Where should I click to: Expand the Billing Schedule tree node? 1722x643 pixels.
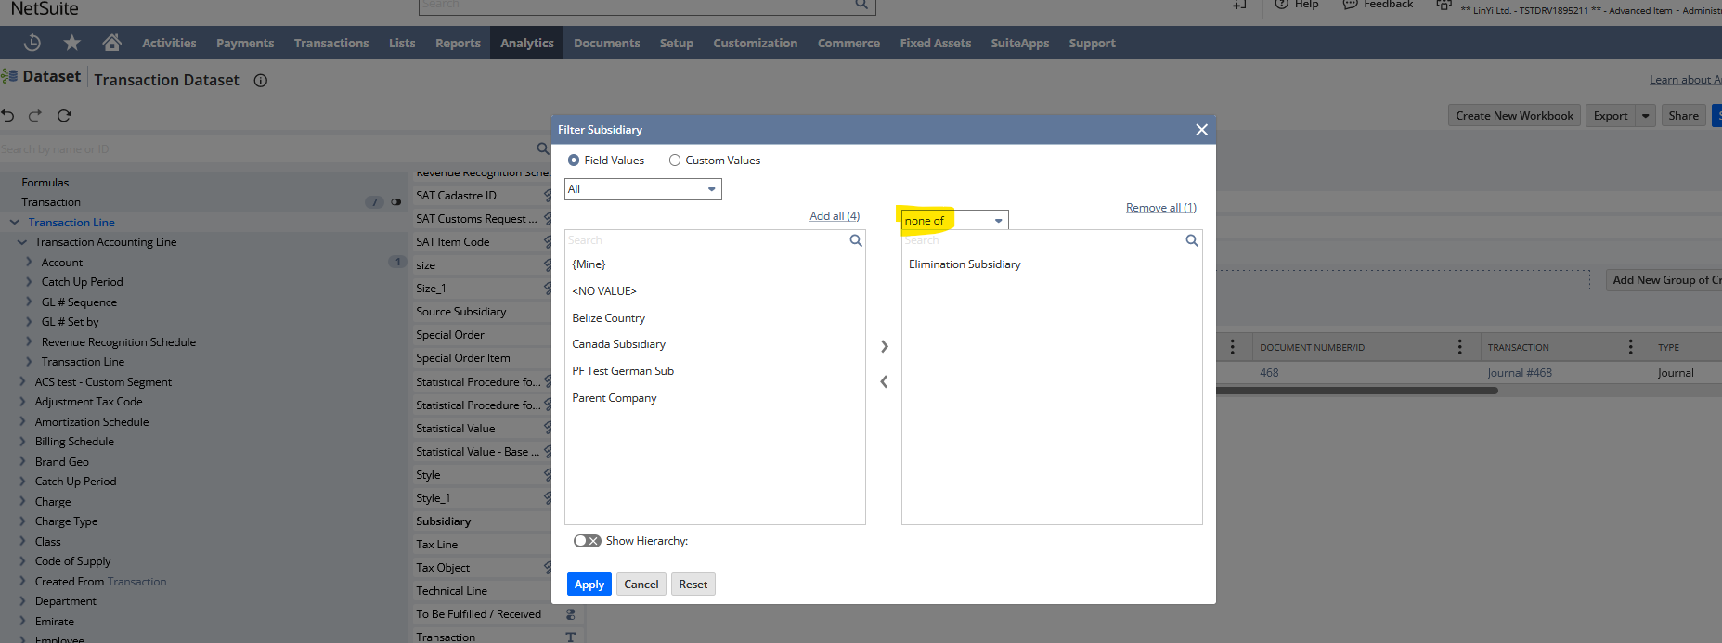pyautogui.click(x=22, y=442)
